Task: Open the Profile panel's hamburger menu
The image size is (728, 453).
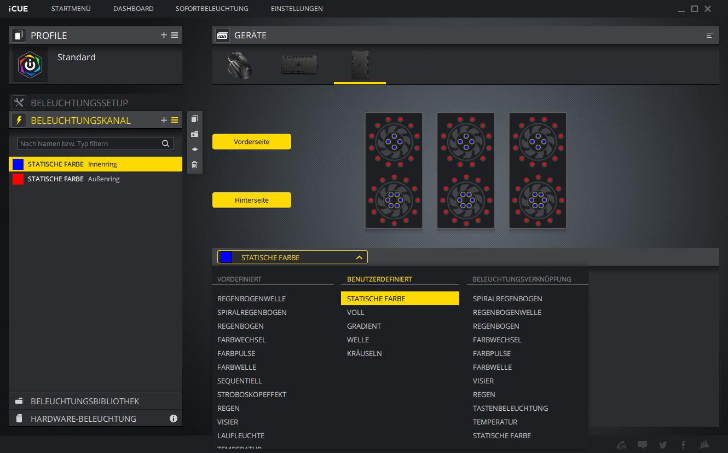Action: coord(175,35)
